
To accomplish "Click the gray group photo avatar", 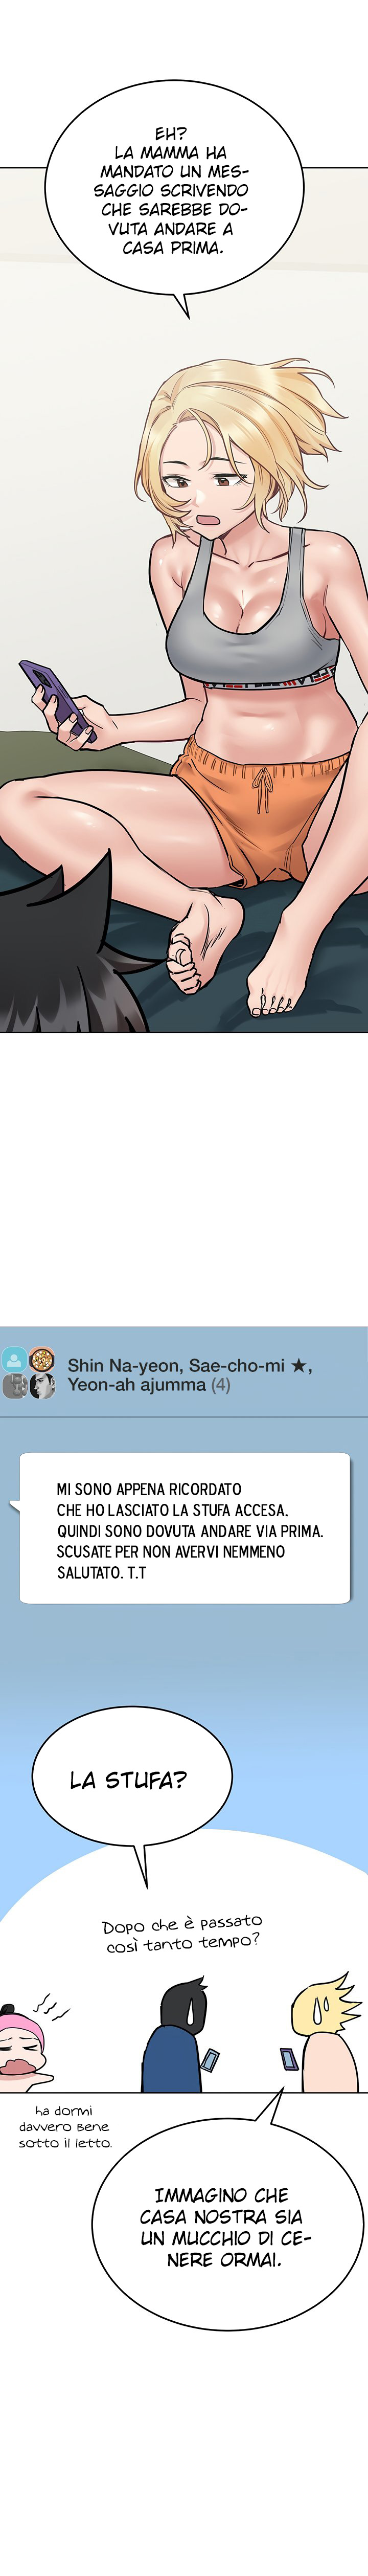I will (15, 1385).
